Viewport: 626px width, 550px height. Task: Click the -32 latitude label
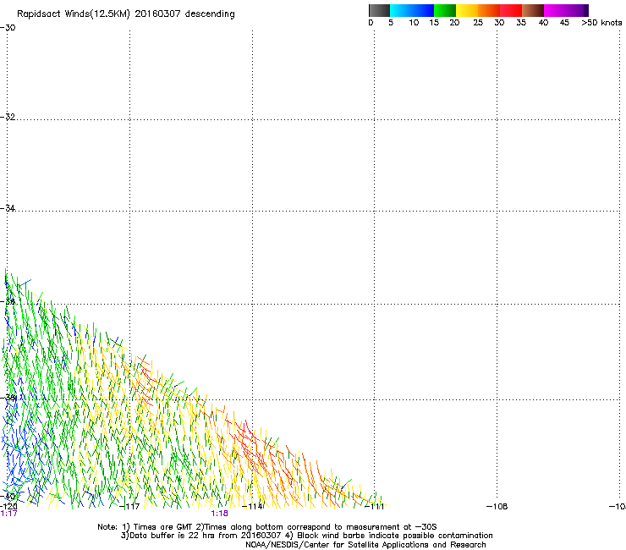point(8,117)
